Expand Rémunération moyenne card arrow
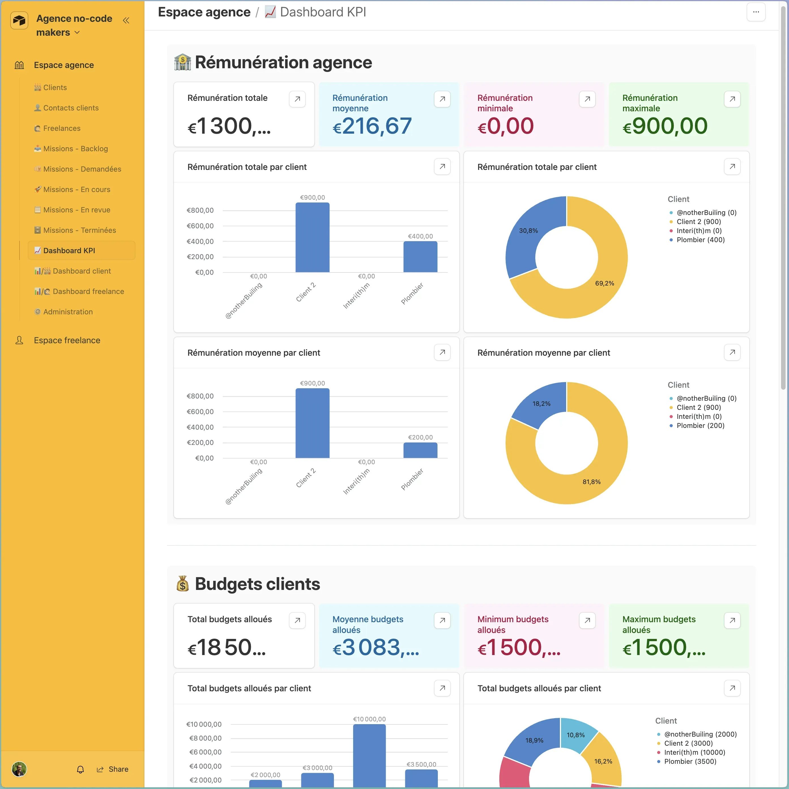 (442, 99)
